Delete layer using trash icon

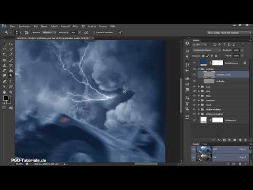pos(246,140)
